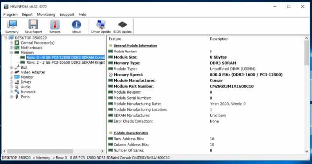
Task: Collapse the DESKTOP-350IS20 root node
Action: click(x=5, y=38)
